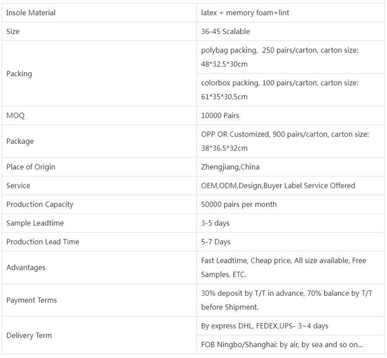Click the "FOB Ningbo/Shanghai" delivery cell
The height and width of the screenshot is (358, 387).
282,345
